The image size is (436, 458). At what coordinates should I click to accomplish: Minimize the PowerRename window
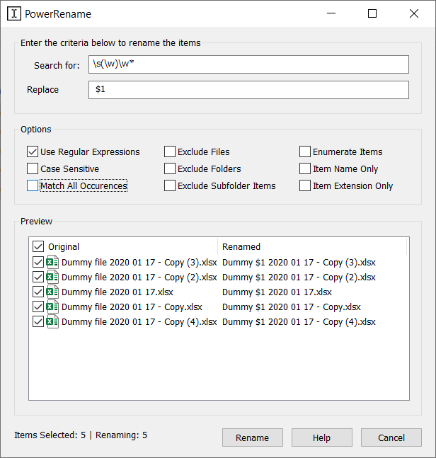point(331,13)
